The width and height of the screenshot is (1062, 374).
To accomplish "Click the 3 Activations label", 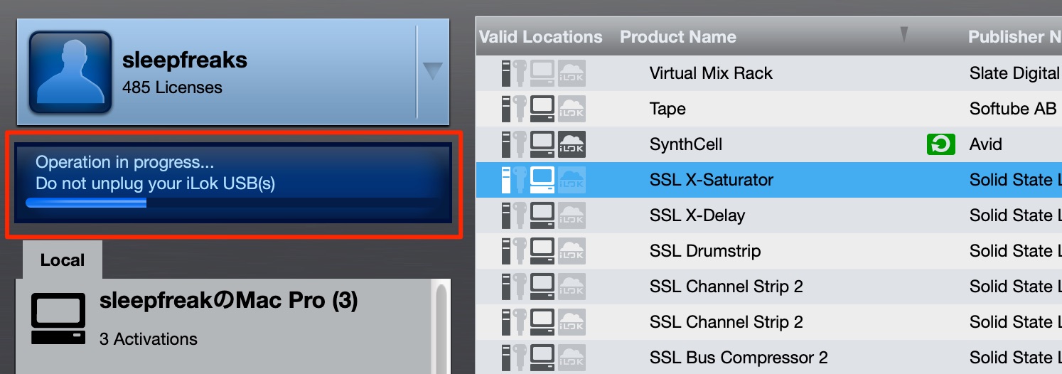I will click(x=149, y=339).
